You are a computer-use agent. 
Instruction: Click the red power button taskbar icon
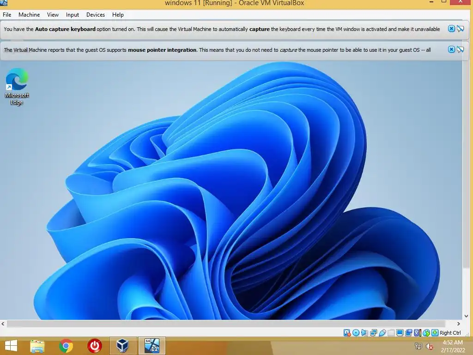95,346
